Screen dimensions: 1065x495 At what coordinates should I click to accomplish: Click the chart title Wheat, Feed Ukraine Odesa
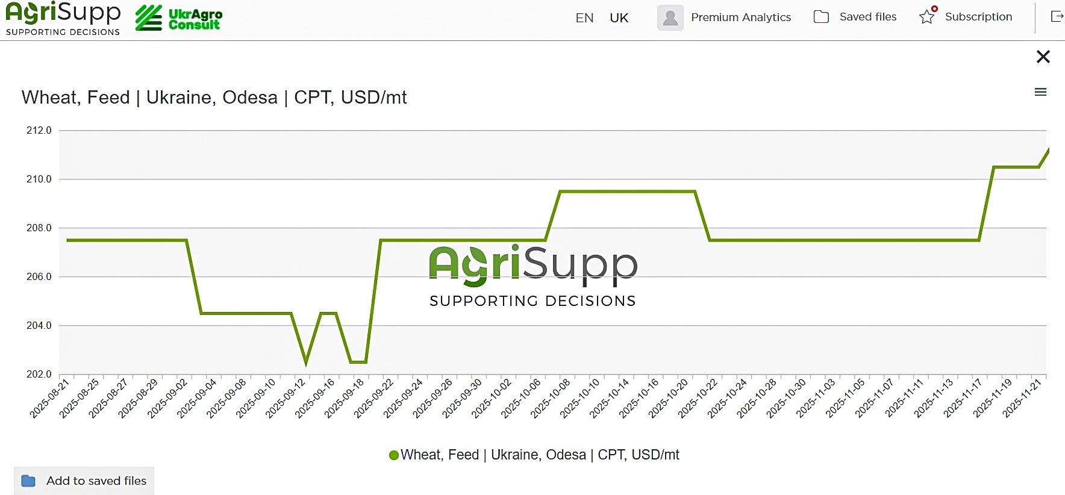pos(214,98)
